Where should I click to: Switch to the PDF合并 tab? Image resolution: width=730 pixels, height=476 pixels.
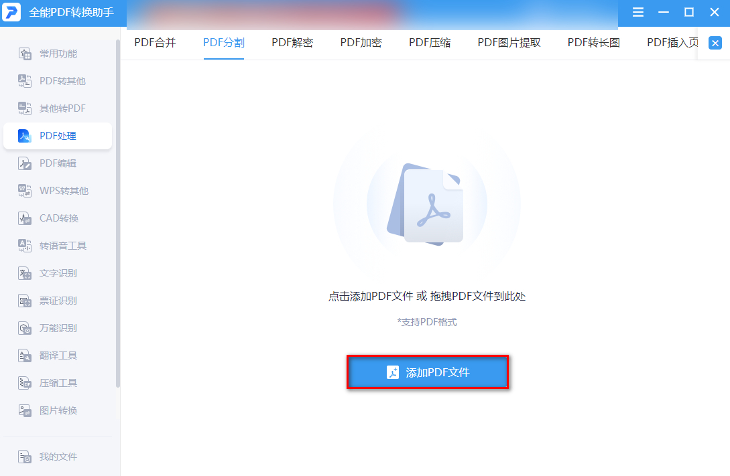(155, 43)
